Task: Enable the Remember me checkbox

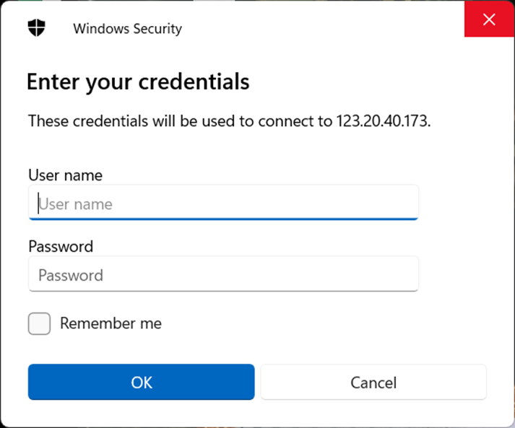Action: [x=40, y=323]
